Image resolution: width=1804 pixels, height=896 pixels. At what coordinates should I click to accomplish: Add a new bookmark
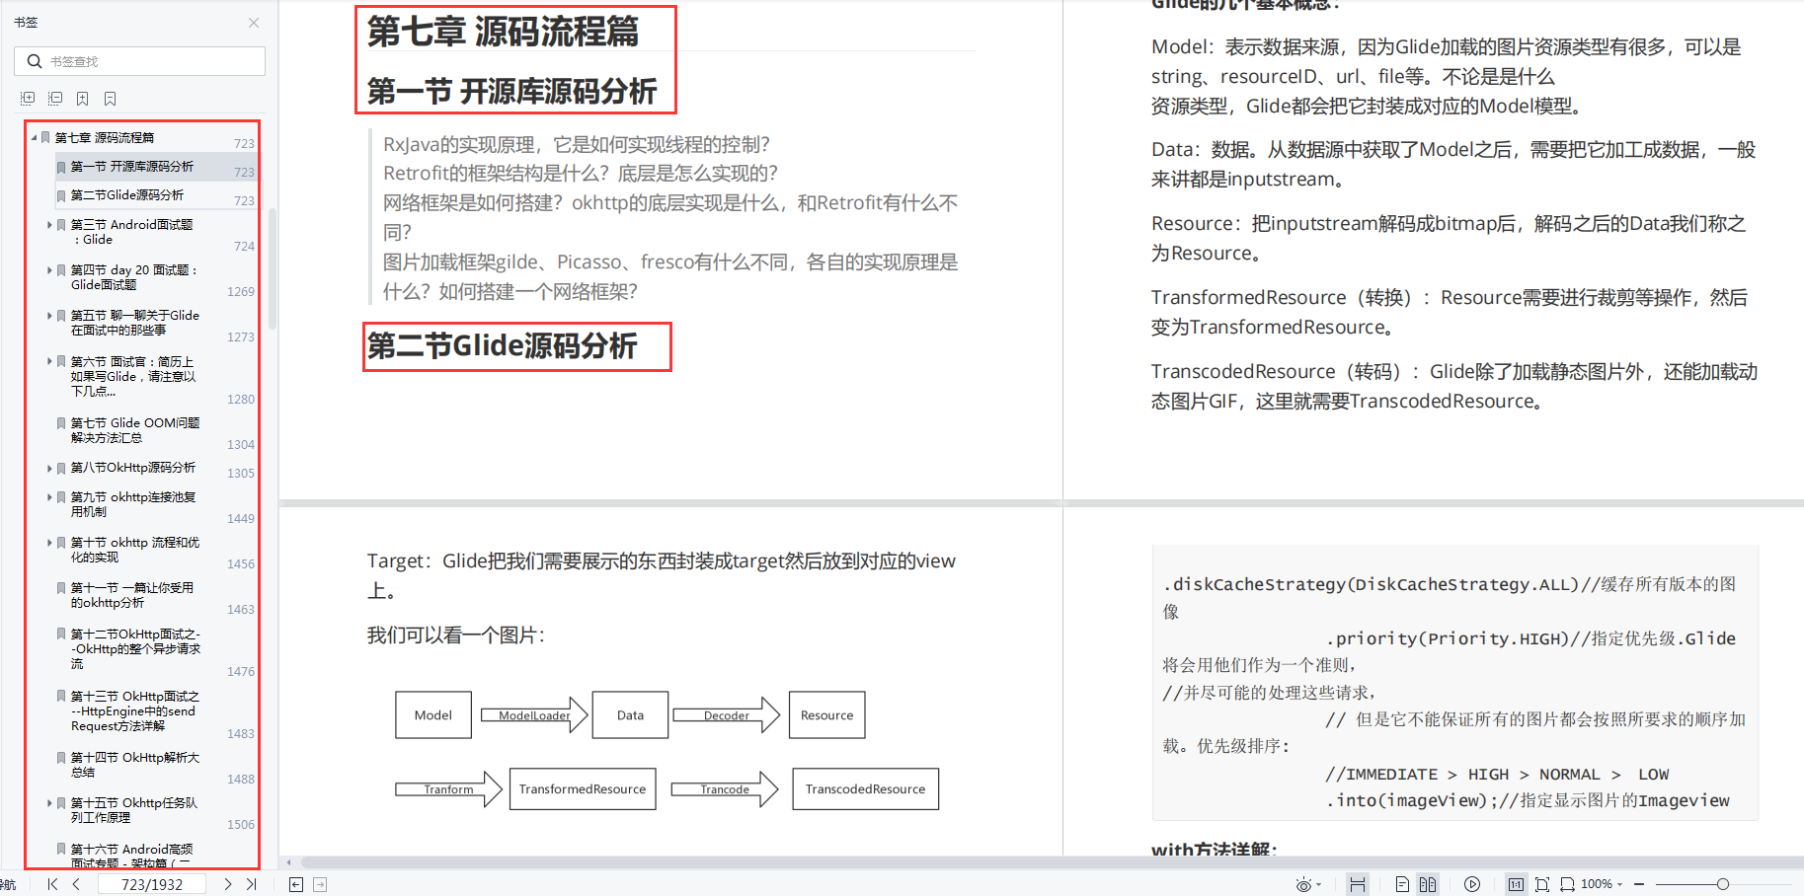pyautogui.click(x=83, y=99)
